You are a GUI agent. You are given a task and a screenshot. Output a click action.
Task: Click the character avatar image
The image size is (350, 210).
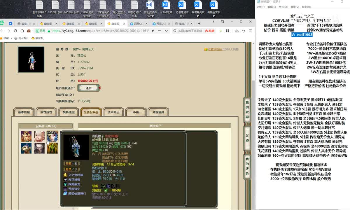31,59
